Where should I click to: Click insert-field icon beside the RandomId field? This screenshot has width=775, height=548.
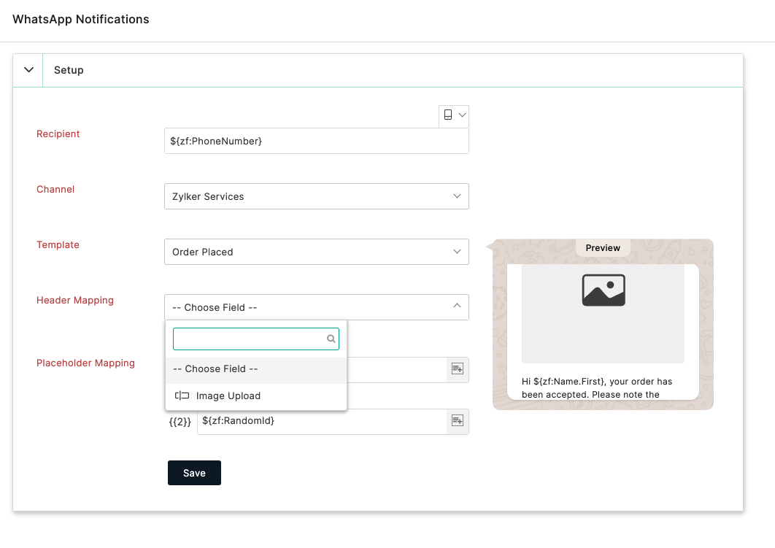pyautogui.click(x=458, y=421)
